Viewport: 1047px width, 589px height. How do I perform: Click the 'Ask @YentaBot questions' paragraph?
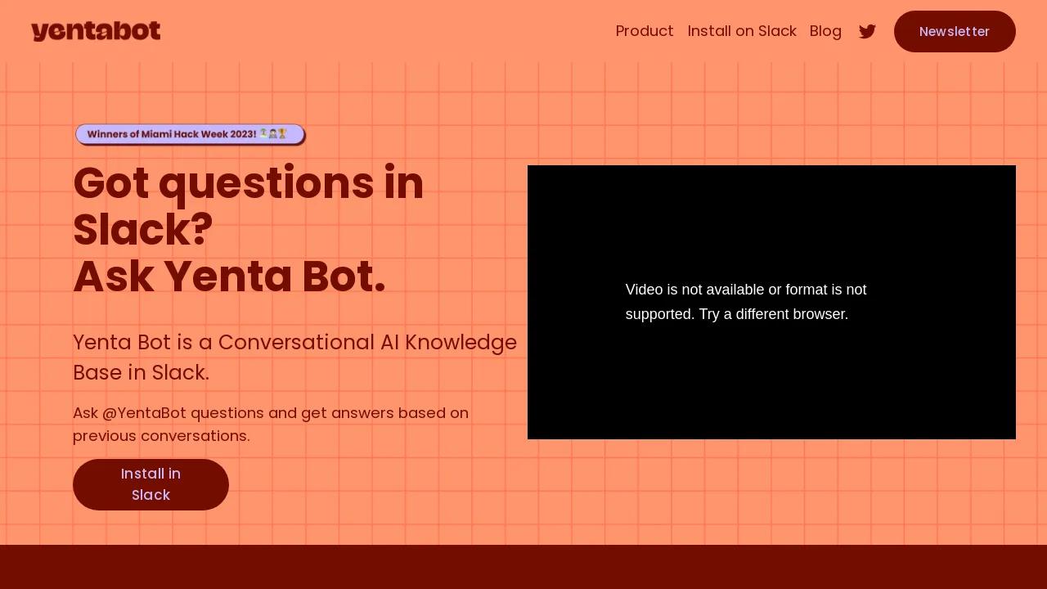[x=271, y=424]
